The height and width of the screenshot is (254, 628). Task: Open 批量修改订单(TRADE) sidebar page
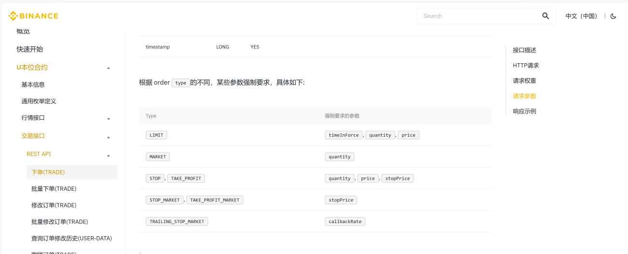59,222
